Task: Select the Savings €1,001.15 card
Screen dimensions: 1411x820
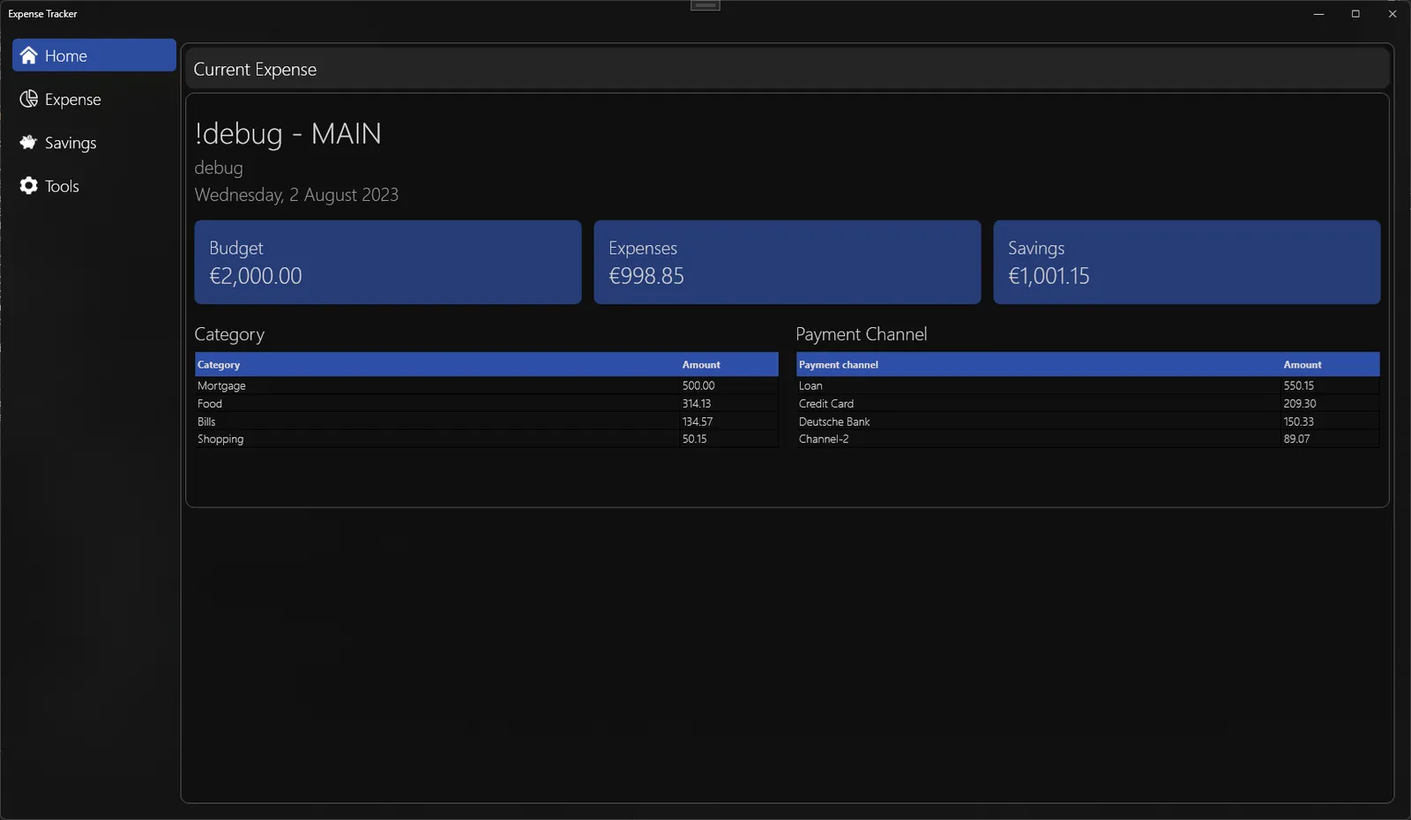Action: (x=1187, y=262)
